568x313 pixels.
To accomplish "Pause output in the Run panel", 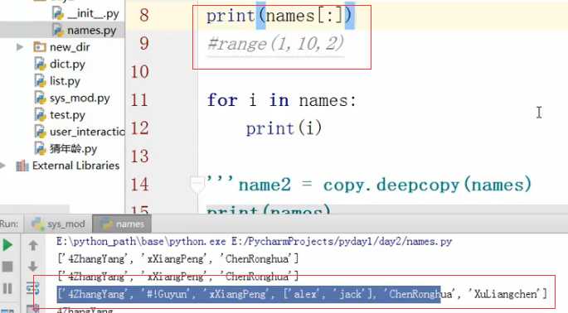I will (7, 288).
